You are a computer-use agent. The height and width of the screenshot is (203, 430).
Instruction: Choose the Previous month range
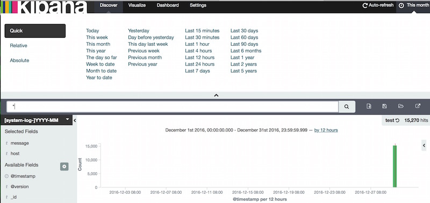(x=145, y=58)
